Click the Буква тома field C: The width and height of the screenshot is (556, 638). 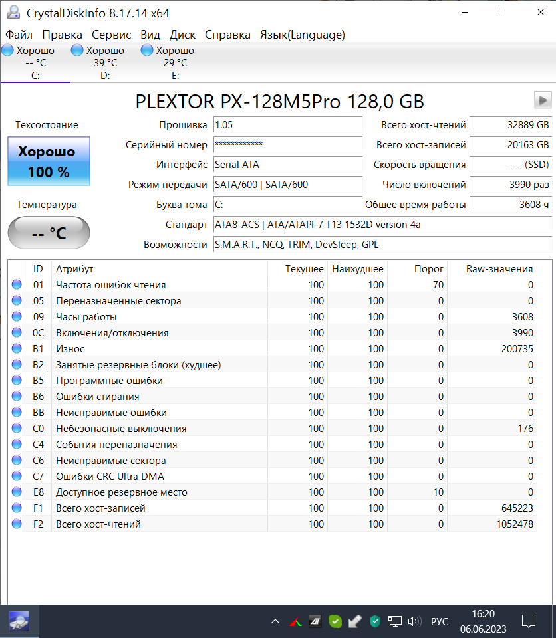[287, 204]
